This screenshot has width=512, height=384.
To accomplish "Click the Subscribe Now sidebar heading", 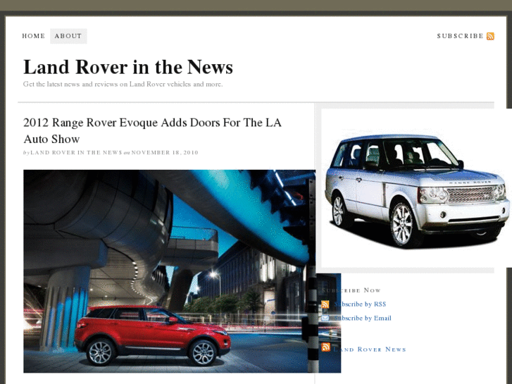I will coord(351,290).
